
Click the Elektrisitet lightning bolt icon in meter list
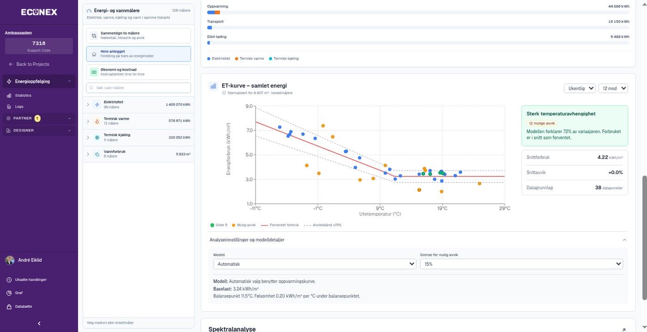97,104
